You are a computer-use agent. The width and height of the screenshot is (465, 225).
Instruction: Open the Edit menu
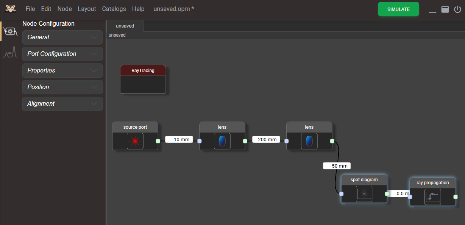[x=46, y=9]
